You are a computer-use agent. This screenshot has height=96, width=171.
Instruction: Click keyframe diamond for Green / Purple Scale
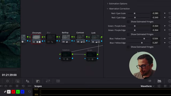pyautogui.click(x=165, y=26)
